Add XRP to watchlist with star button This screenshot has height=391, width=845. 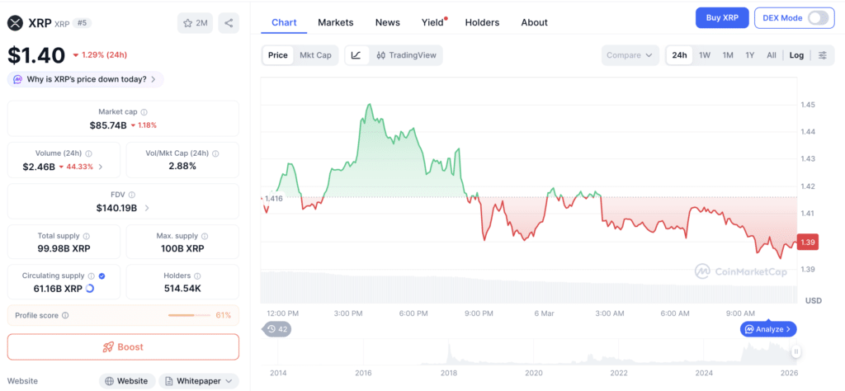pos(195,23)
